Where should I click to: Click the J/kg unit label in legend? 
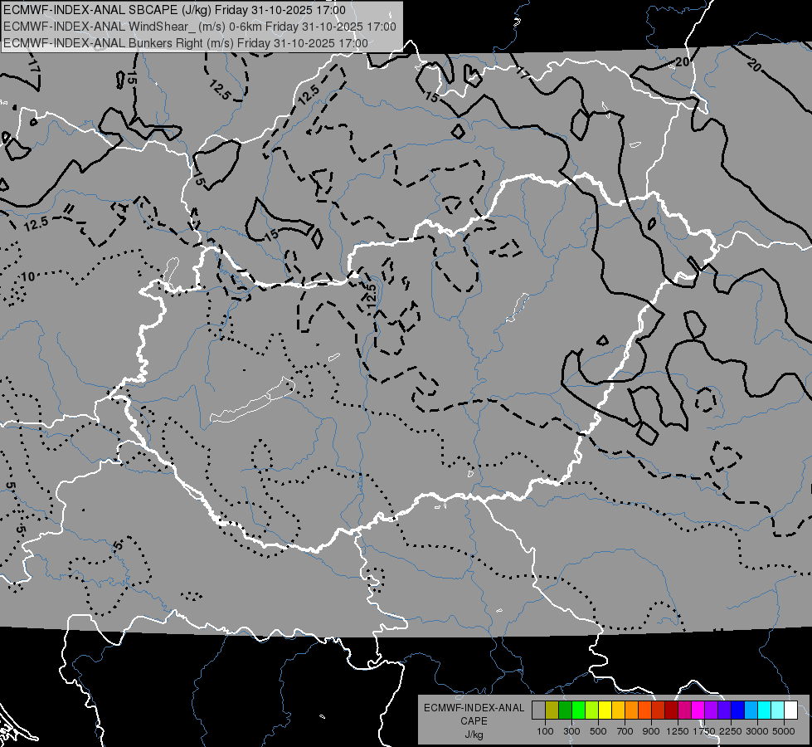474,735
